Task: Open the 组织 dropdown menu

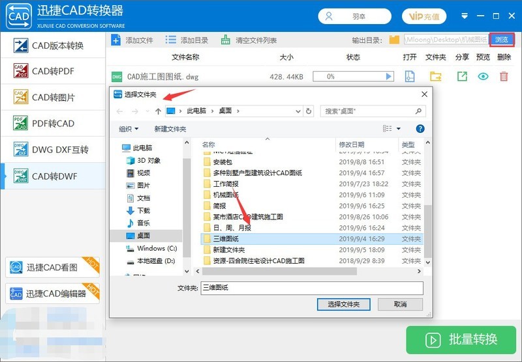Action: point(129,129)
